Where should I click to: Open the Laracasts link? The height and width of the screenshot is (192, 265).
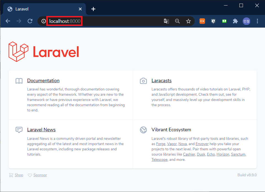click(x=161, y=81)
